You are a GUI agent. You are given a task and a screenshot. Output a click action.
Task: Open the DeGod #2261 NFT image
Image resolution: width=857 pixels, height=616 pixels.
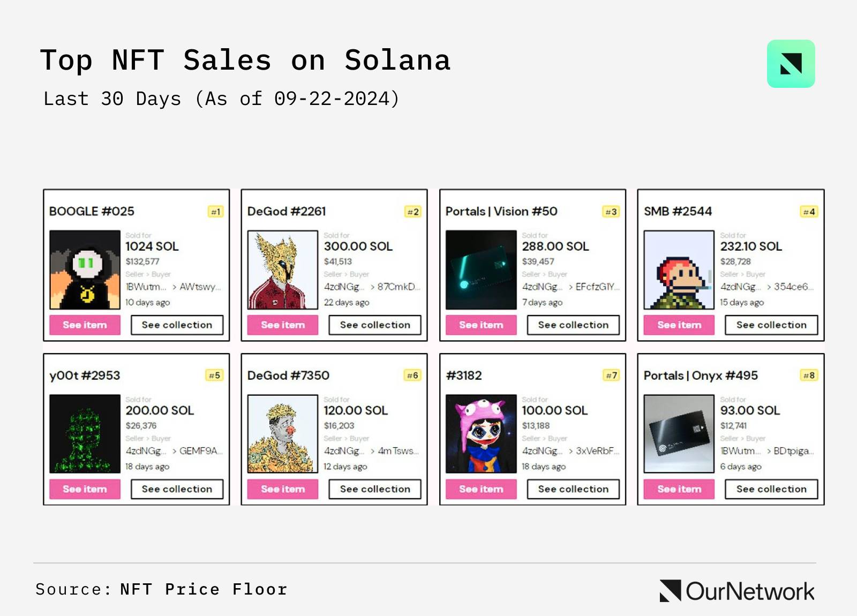coord(283,270)
